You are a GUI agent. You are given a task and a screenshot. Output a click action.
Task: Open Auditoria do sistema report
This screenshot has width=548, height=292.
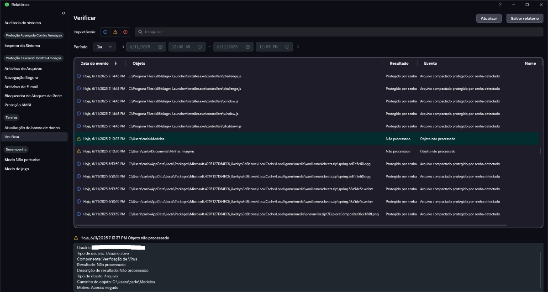(23, 23)
